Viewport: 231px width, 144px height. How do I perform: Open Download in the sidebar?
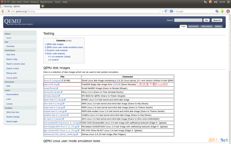tap(10, 46)
